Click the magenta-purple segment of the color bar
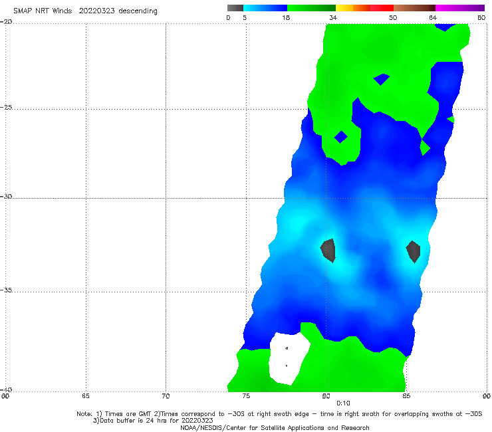This screenshot has width=492, height=432. coord(460,8)
